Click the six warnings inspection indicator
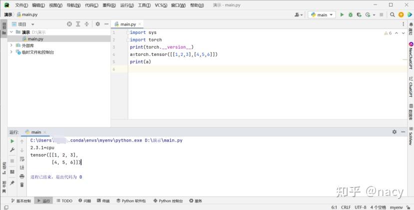Screen dimensions: 414x210 click(x=388, y=33)
